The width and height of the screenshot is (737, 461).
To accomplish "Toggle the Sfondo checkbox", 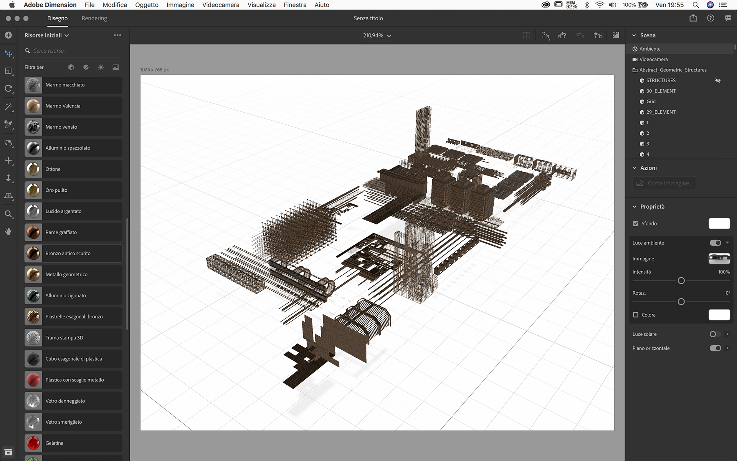I will [x=636, y=224].
